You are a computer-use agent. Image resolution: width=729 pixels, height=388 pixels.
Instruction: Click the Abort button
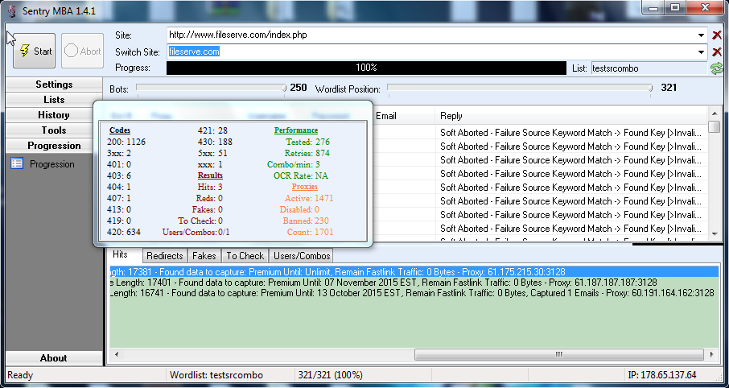(x=82, y=51)
